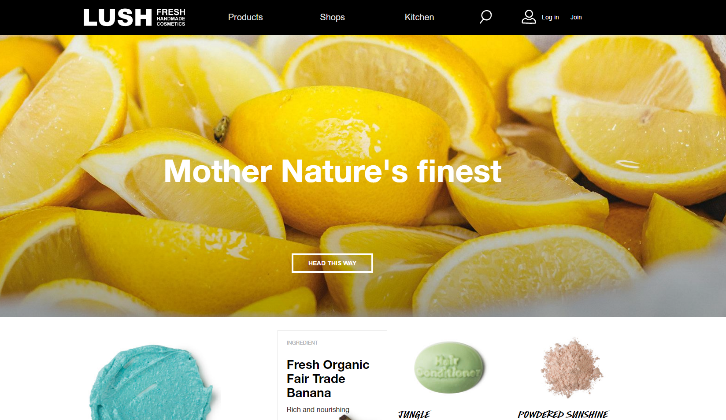Click the Powdered Sunshine product title
Image resolution: width=726 pixels, height=420 pixels.
(563, 414)
